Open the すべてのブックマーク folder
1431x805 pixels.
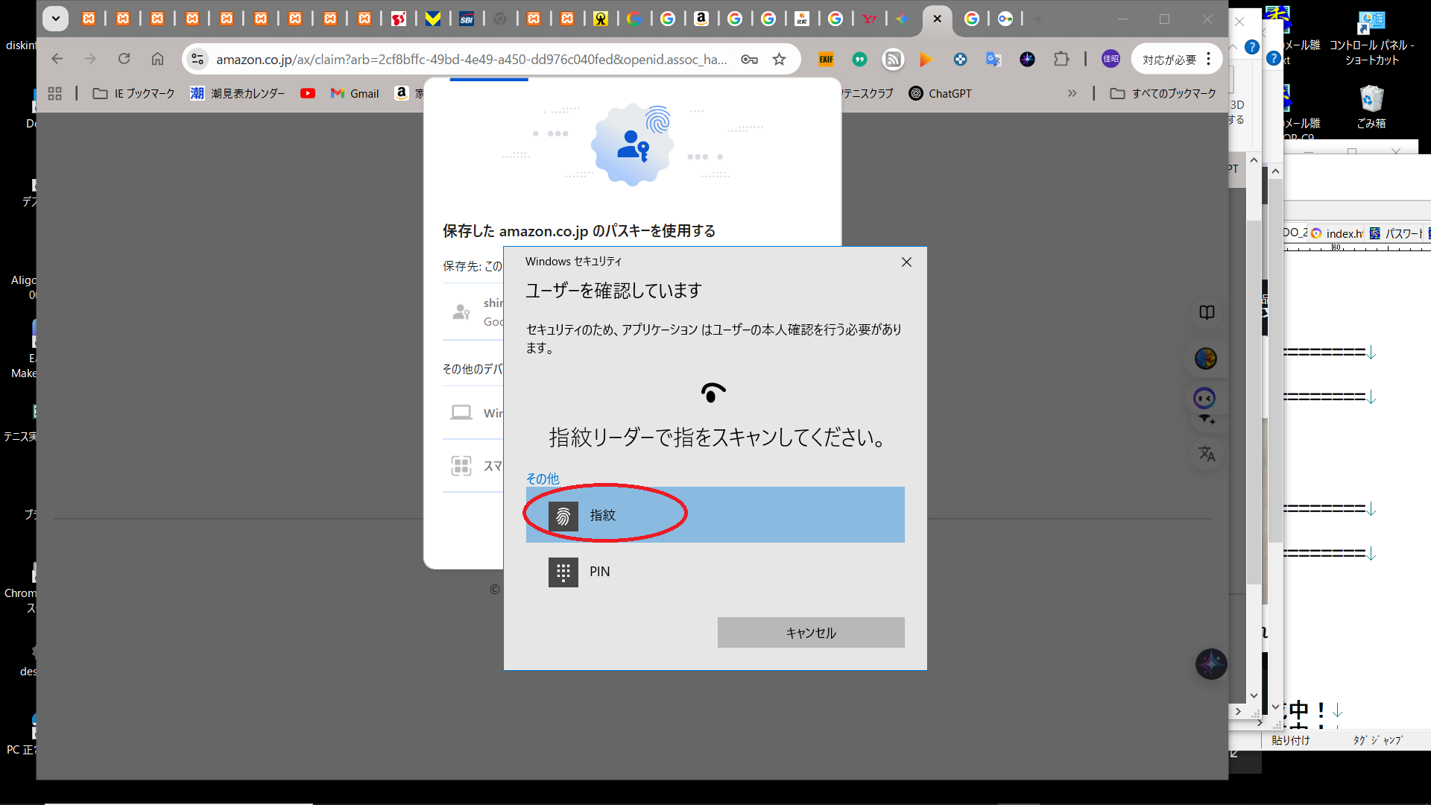point(1163,93)
